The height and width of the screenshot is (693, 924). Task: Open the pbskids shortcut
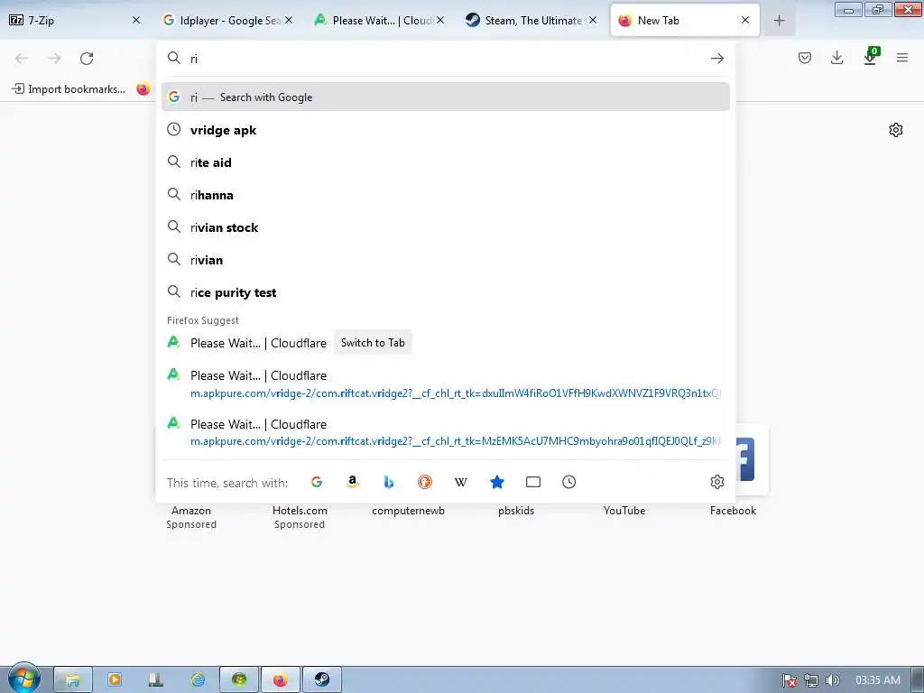click(515, 511)
